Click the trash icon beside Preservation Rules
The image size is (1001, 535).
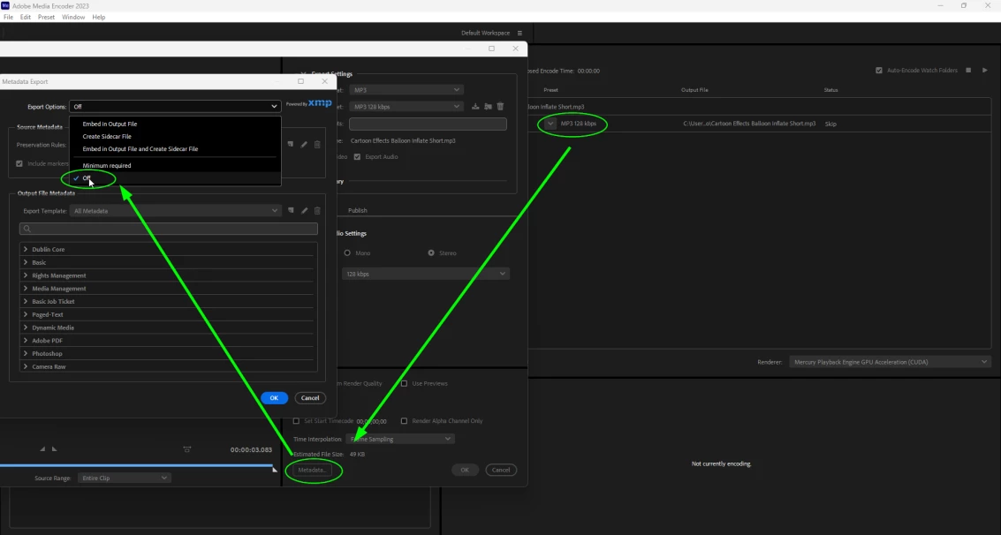(317, 145)
